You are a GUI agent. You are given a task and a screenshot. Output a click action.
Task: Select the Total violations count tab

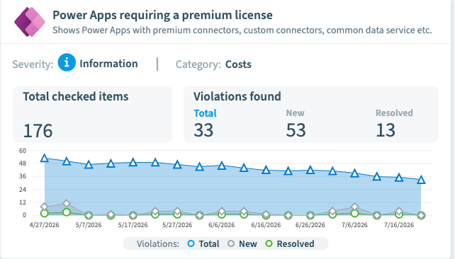tap(205, 123)
